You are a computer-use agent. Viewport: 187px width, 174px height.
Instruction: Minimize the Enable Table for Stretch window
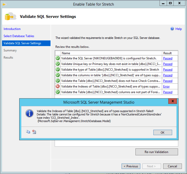tap(163, 3)
